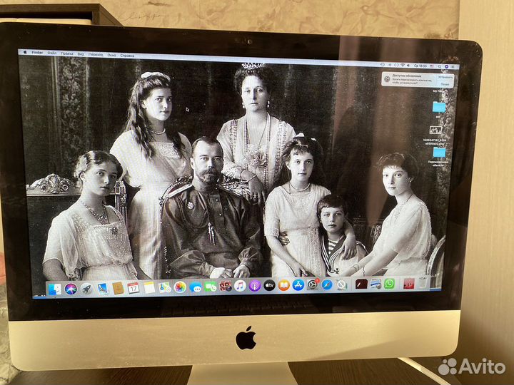Open Finder from the Dock
Image resolution: width=514 pixels, height=385 pixels.
pyautogui.click(x=54, y=289)
